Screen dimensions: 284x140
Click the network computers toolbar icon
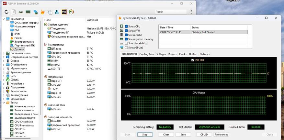tap(36, 12)
